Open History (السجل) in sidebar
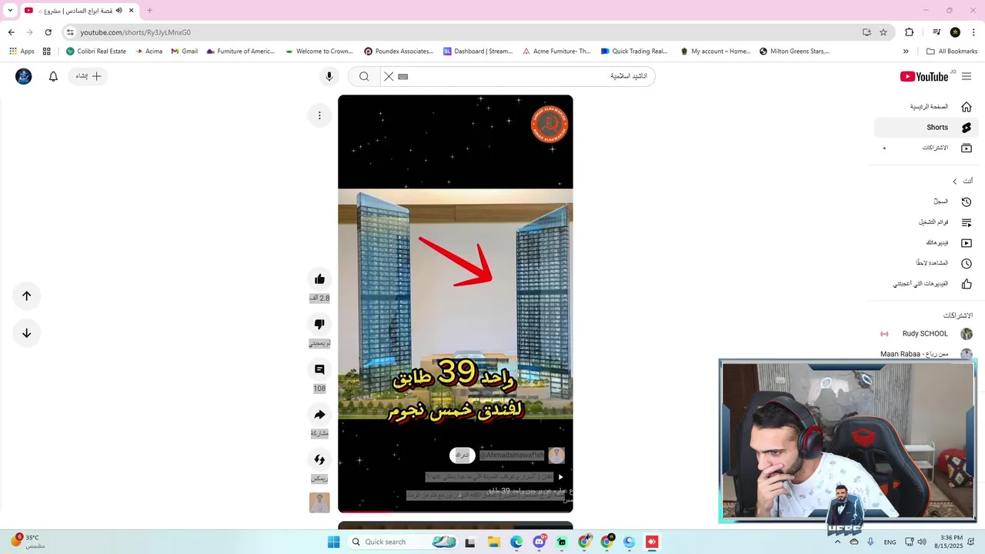 [926, 202]
